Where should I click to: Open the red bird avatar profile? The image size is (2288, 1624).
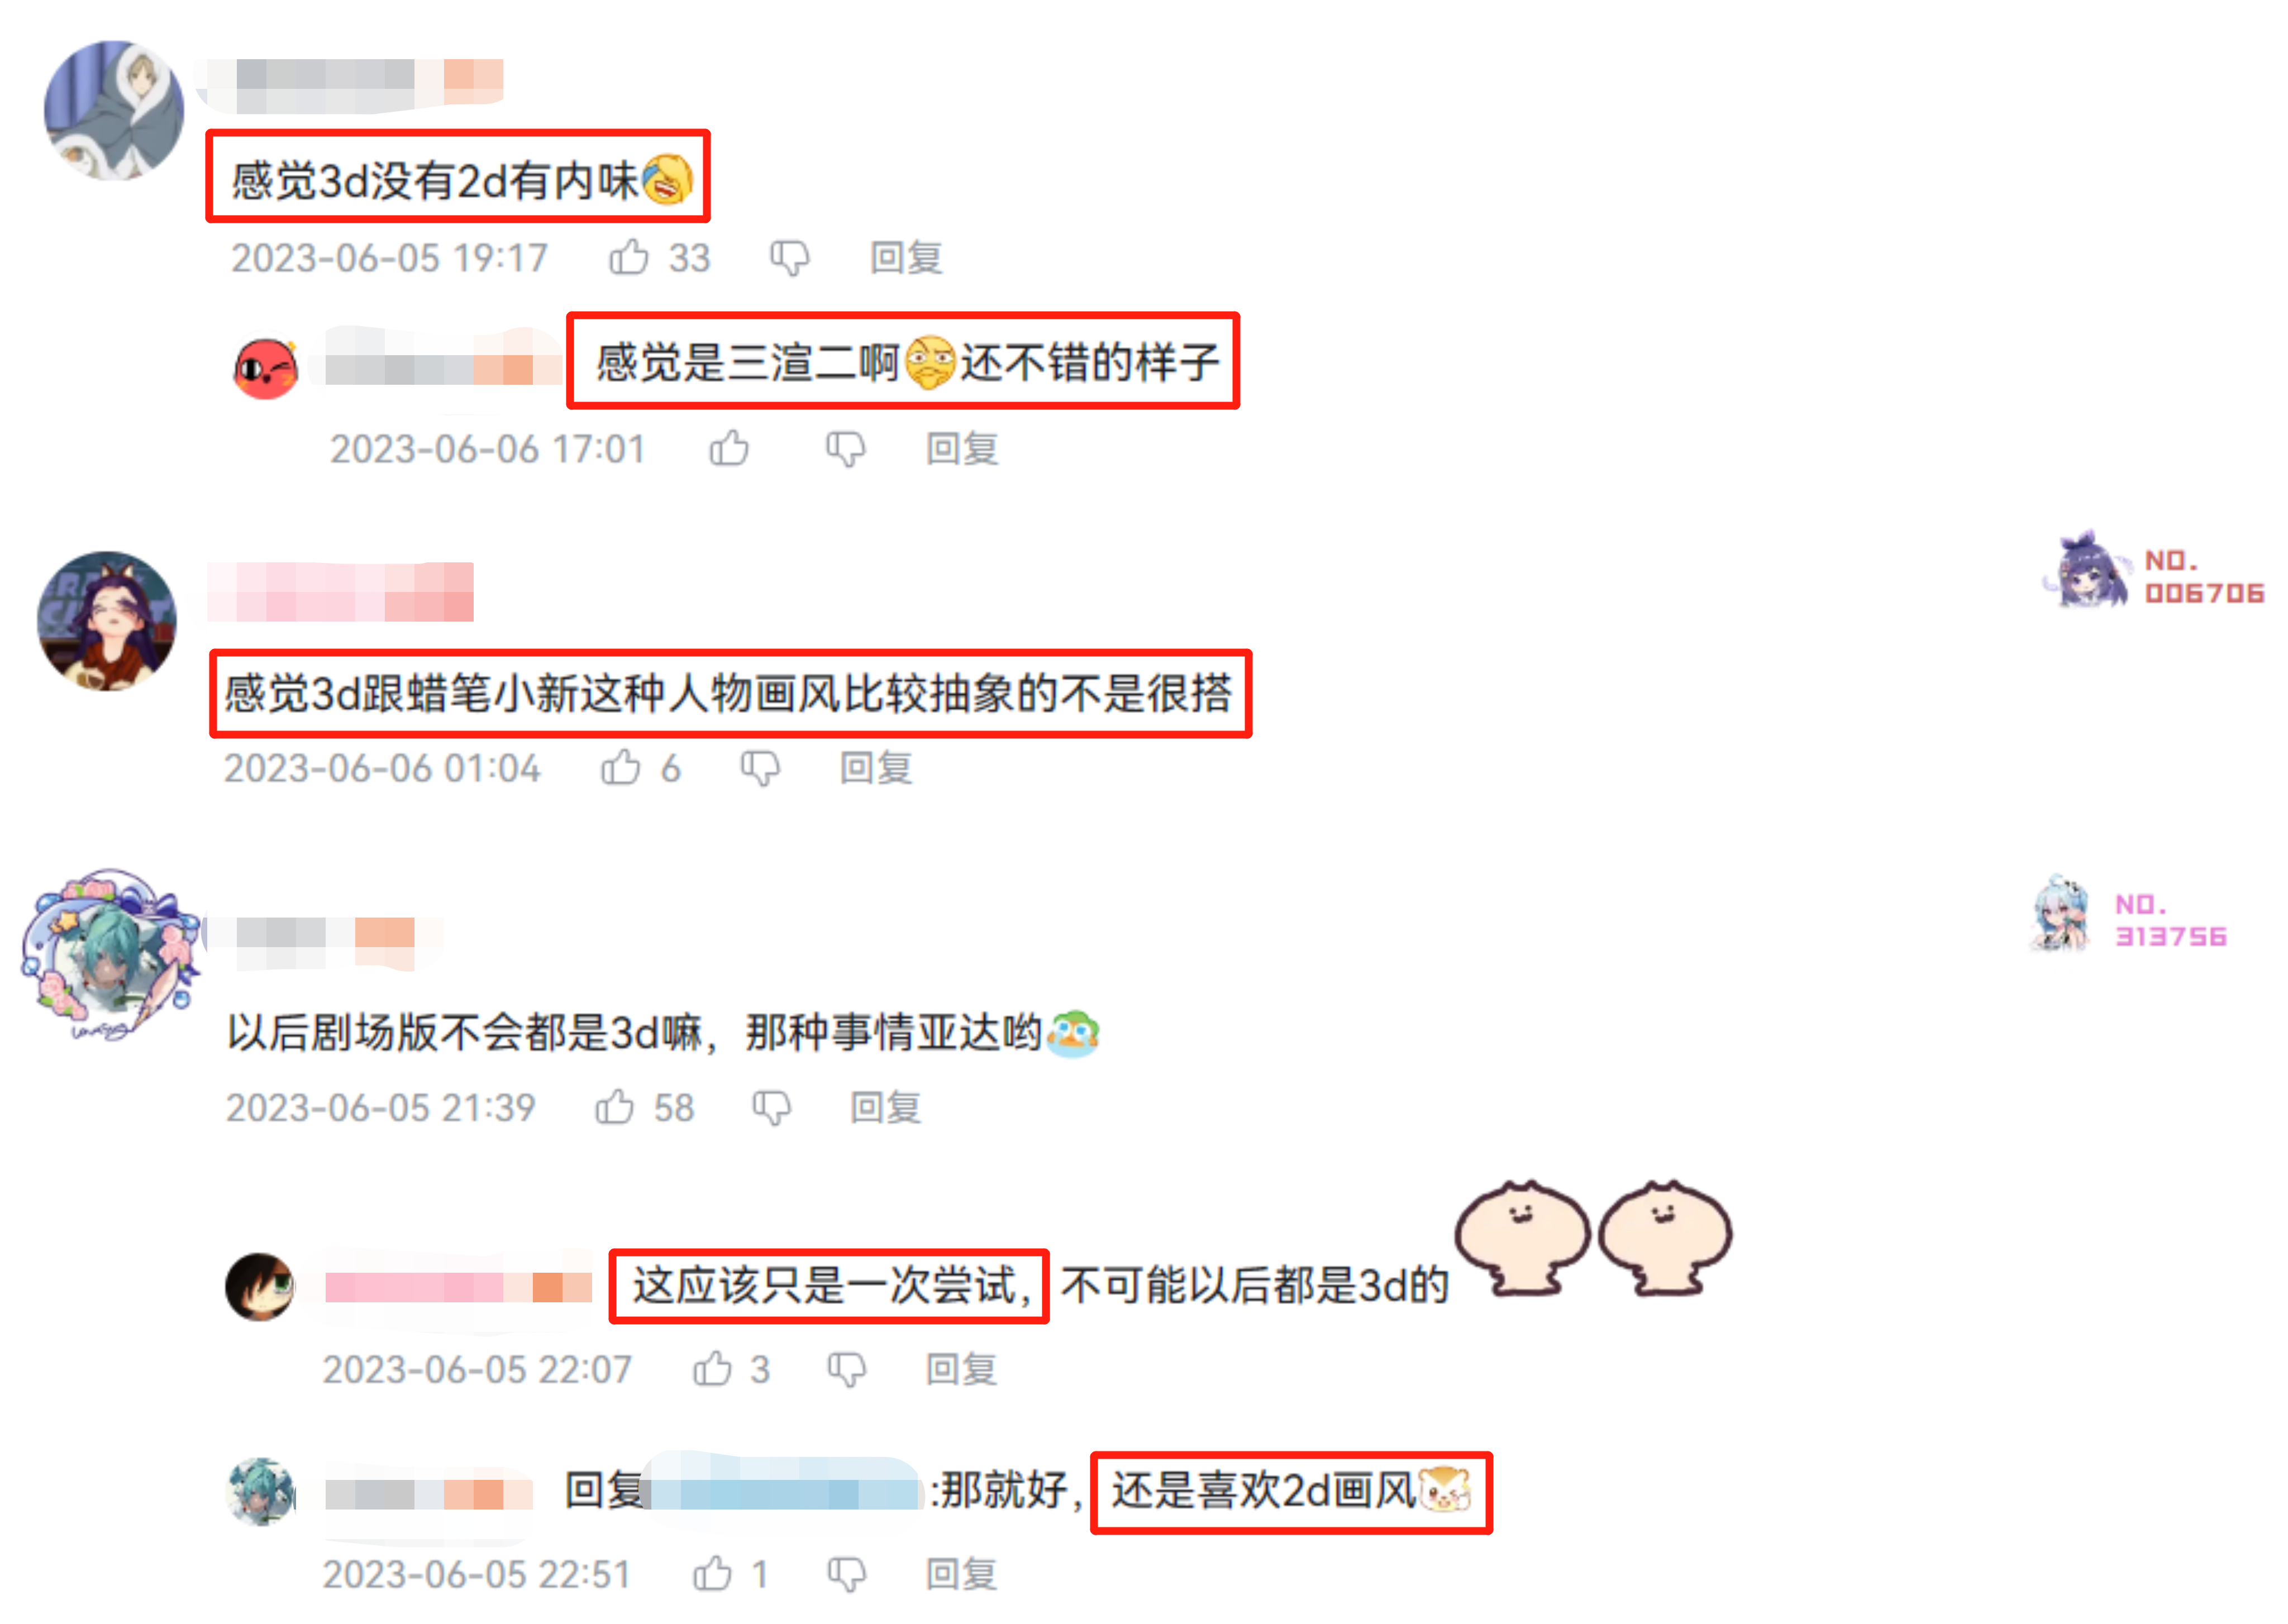click(x=265, y=367)
